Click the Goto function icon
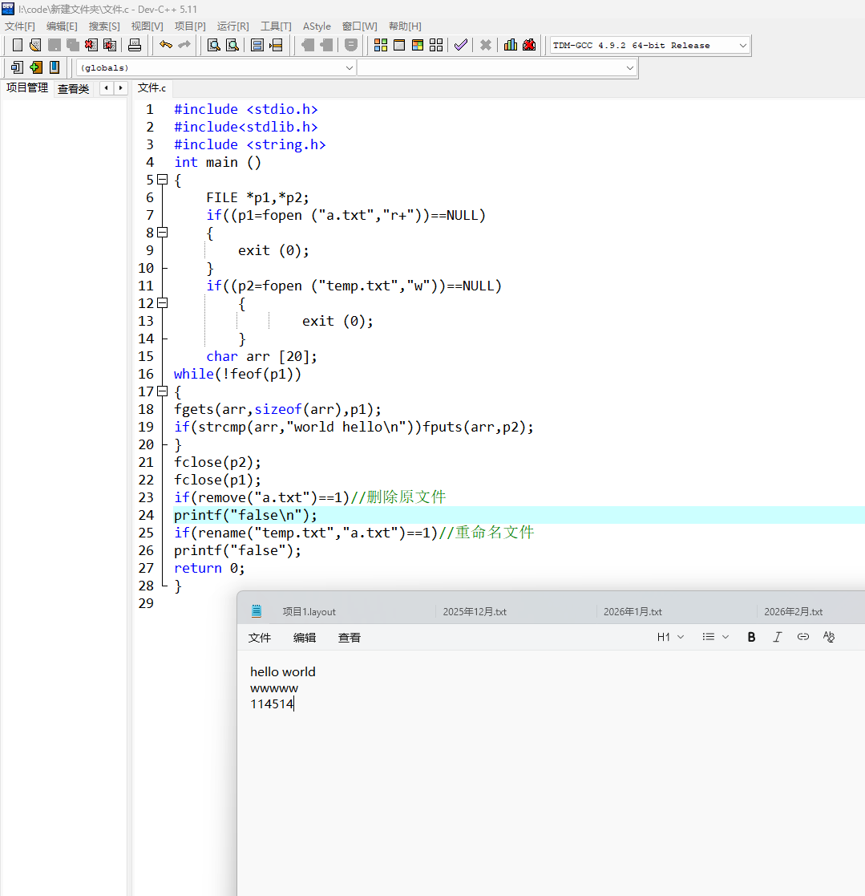The width and height of the screenshot is (865, 896). click(x=257, y=45)
